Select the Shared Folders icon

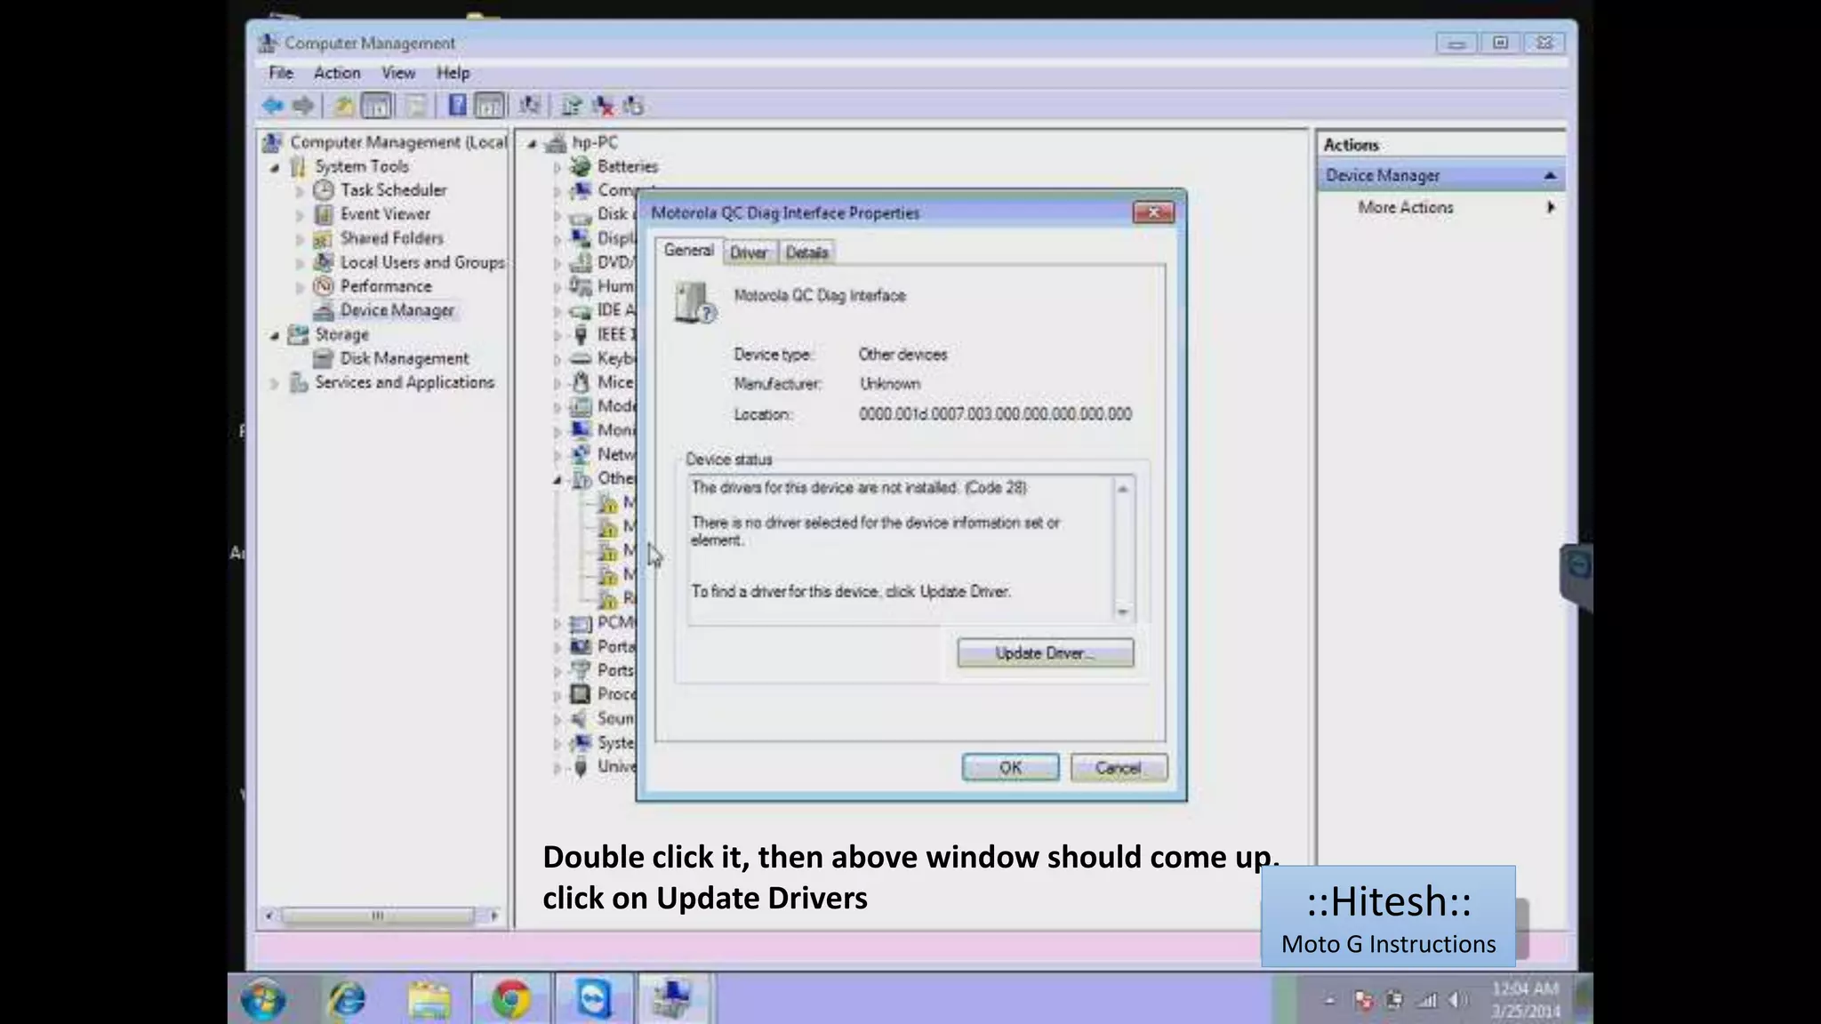pos(324,238)
